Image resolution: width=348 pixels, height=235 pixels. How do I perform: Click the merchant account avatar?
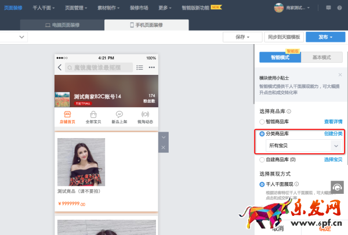(279, 8)
